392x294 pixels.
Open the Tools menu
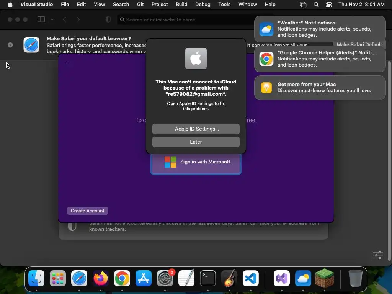224,5
